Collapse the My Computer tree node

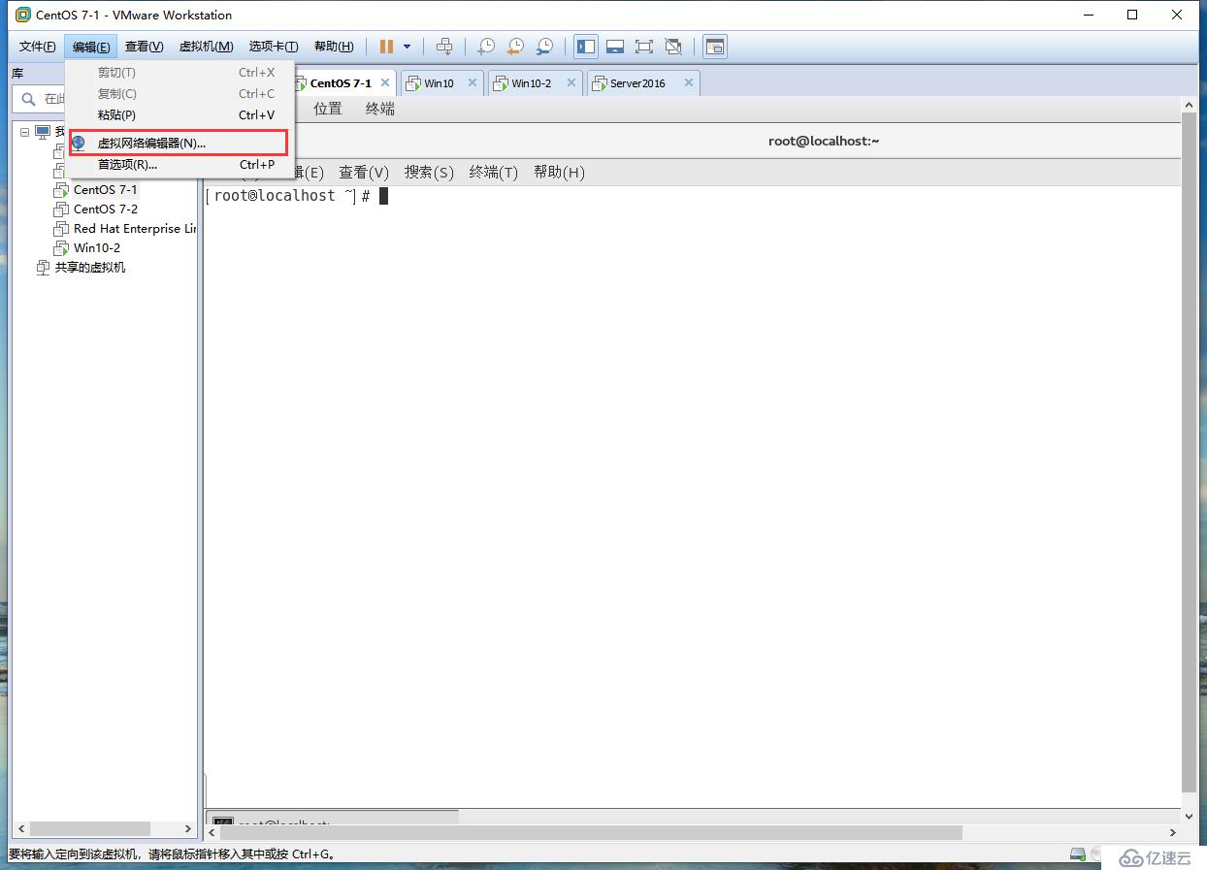[x=24, y=132]
